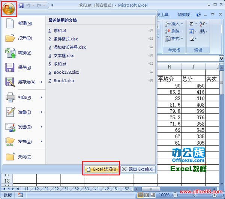Click the 准备(E) prepare icon
Image resolution: width=225 pixels, height=199 pixels.
(x=10, y=112)
